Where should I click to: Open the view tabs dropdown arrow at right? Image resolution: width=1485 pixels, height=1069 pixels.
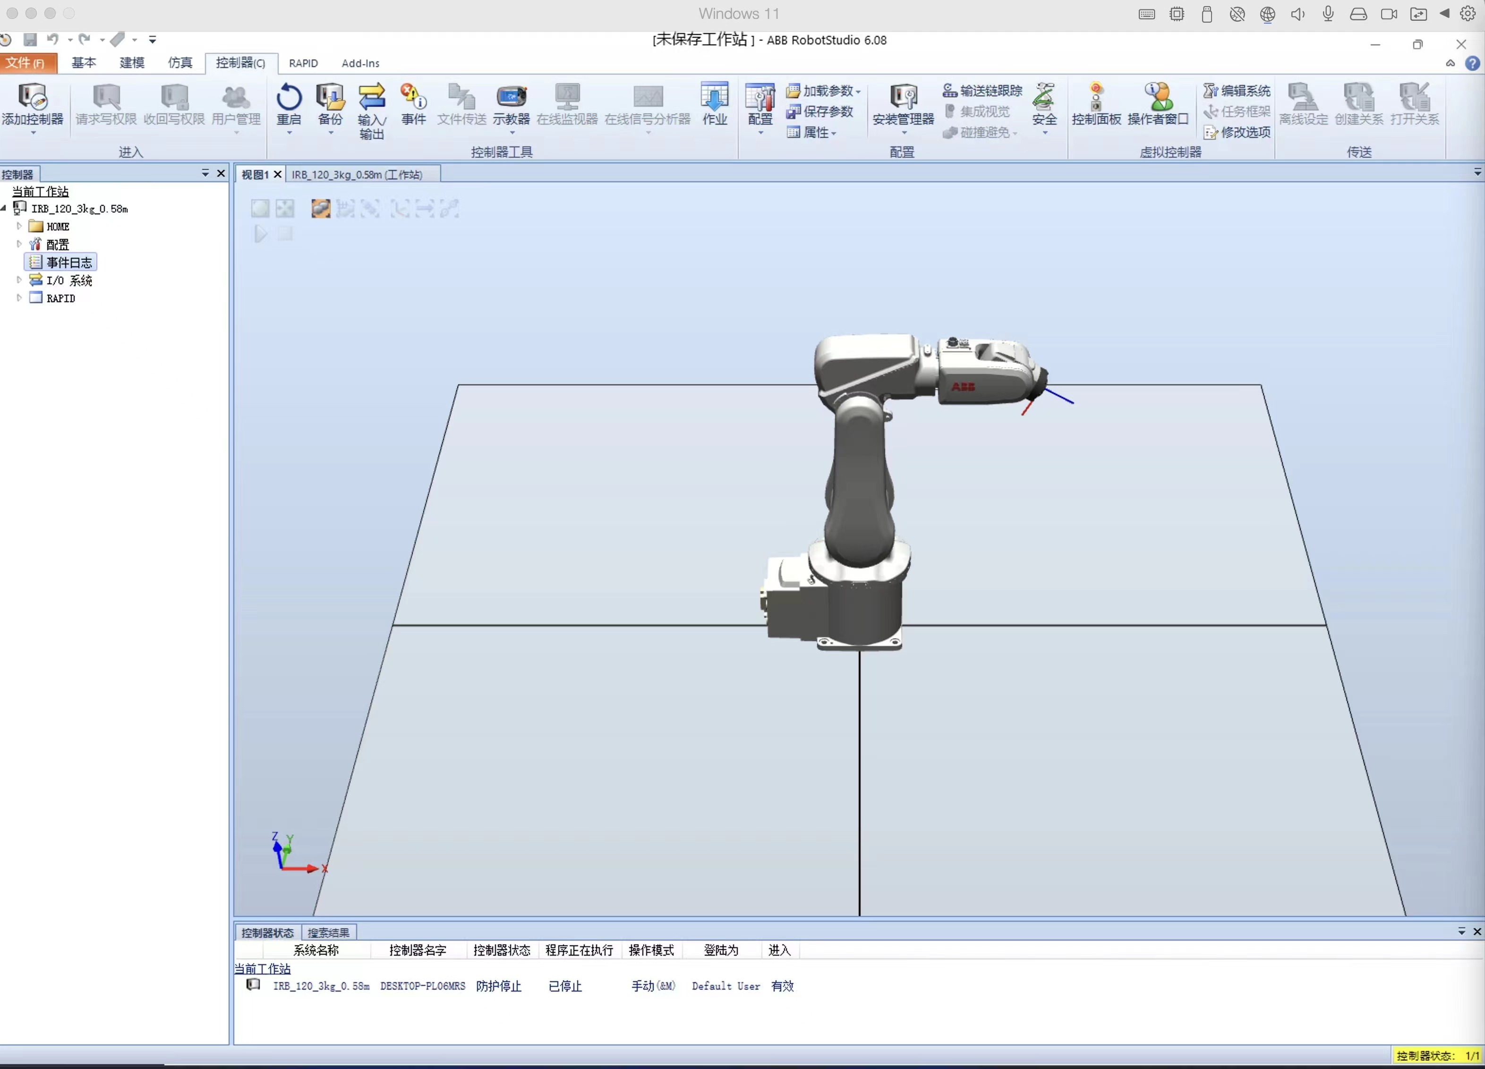pos(1477,172)
